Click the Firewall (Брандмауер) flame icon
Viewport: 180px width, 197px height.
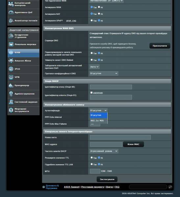[11, 85]
